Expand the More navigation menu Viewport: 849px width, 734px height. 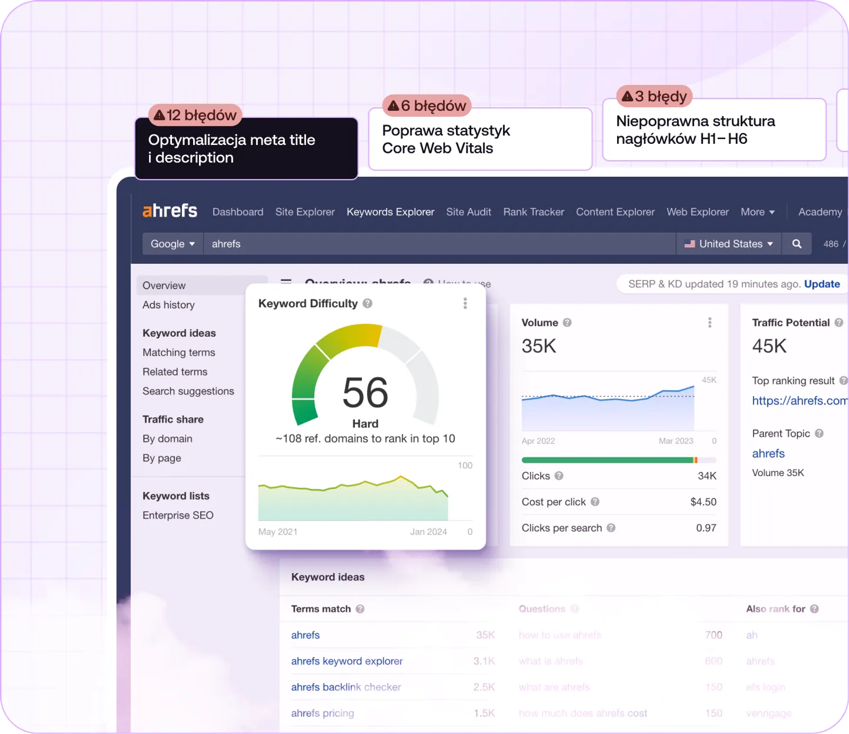(x=757, y=212)
